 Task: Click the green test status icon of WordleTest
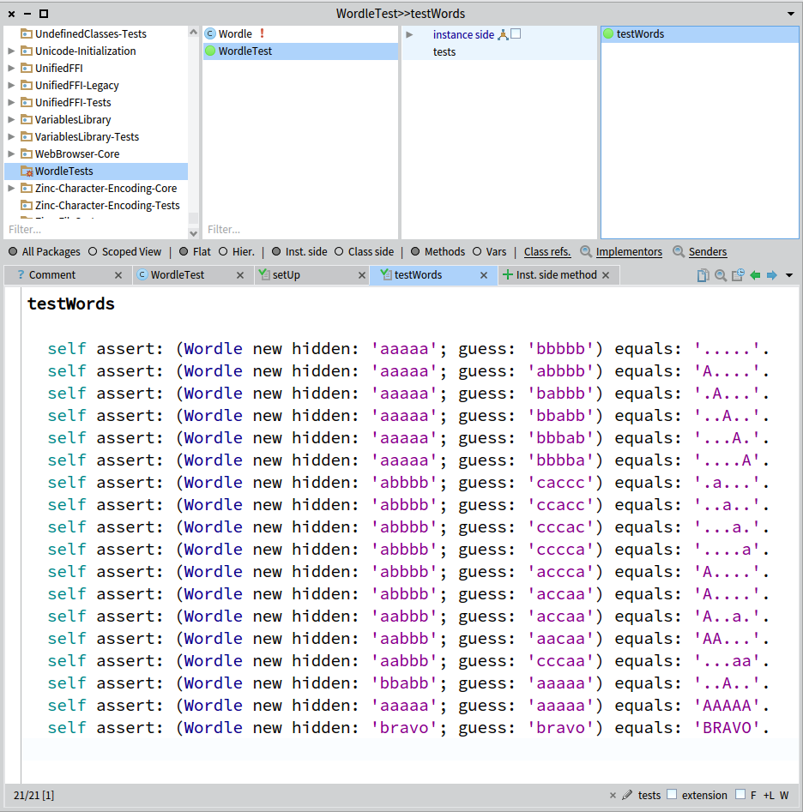coord(210,51)
